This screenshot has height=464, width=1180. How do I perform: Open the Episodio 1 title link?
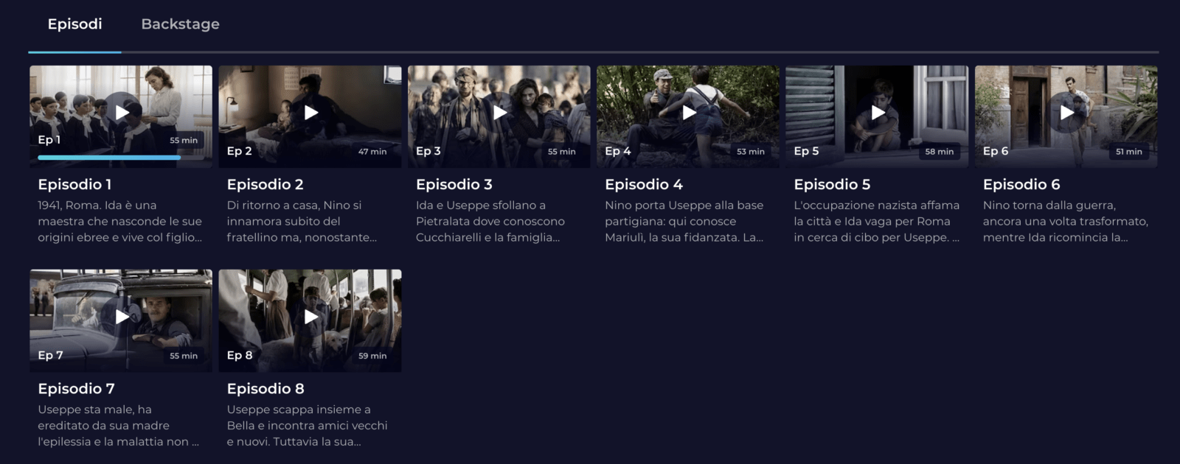[74, 184]
